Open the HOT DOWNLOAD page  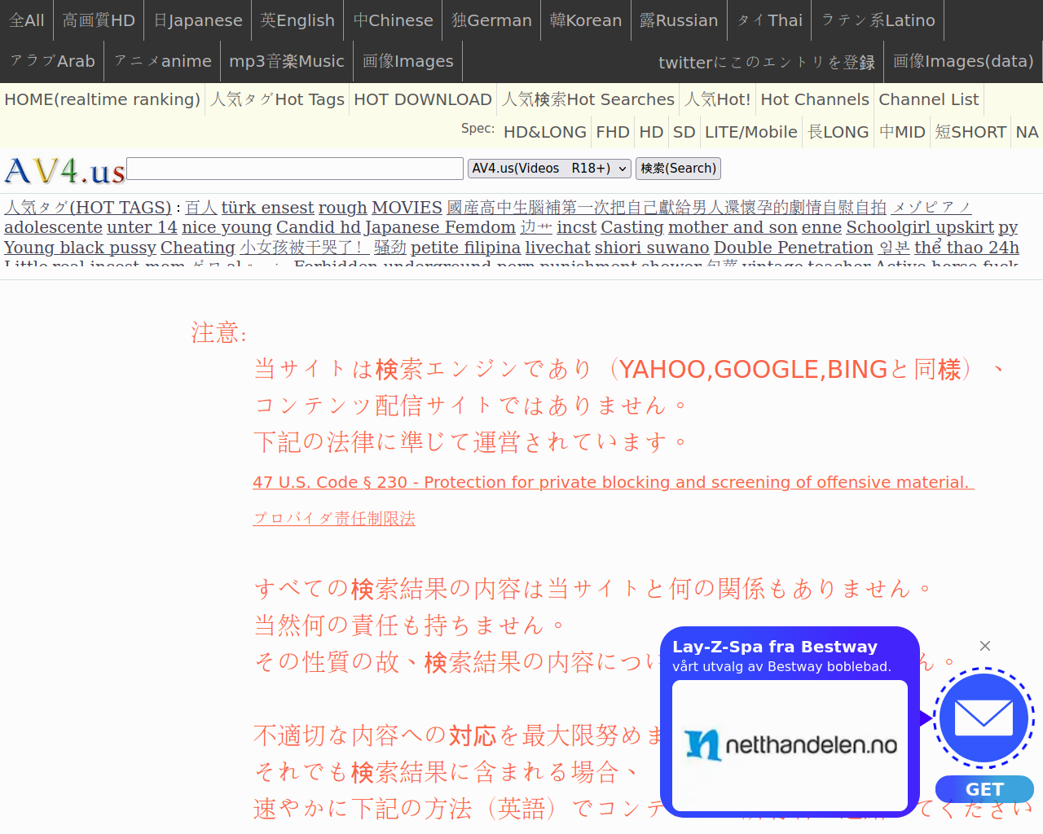[422, 99]
